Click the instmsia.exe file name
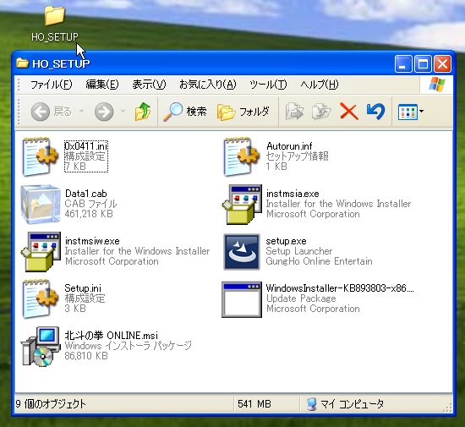465x427 pixels. click(x=293, y=194)
